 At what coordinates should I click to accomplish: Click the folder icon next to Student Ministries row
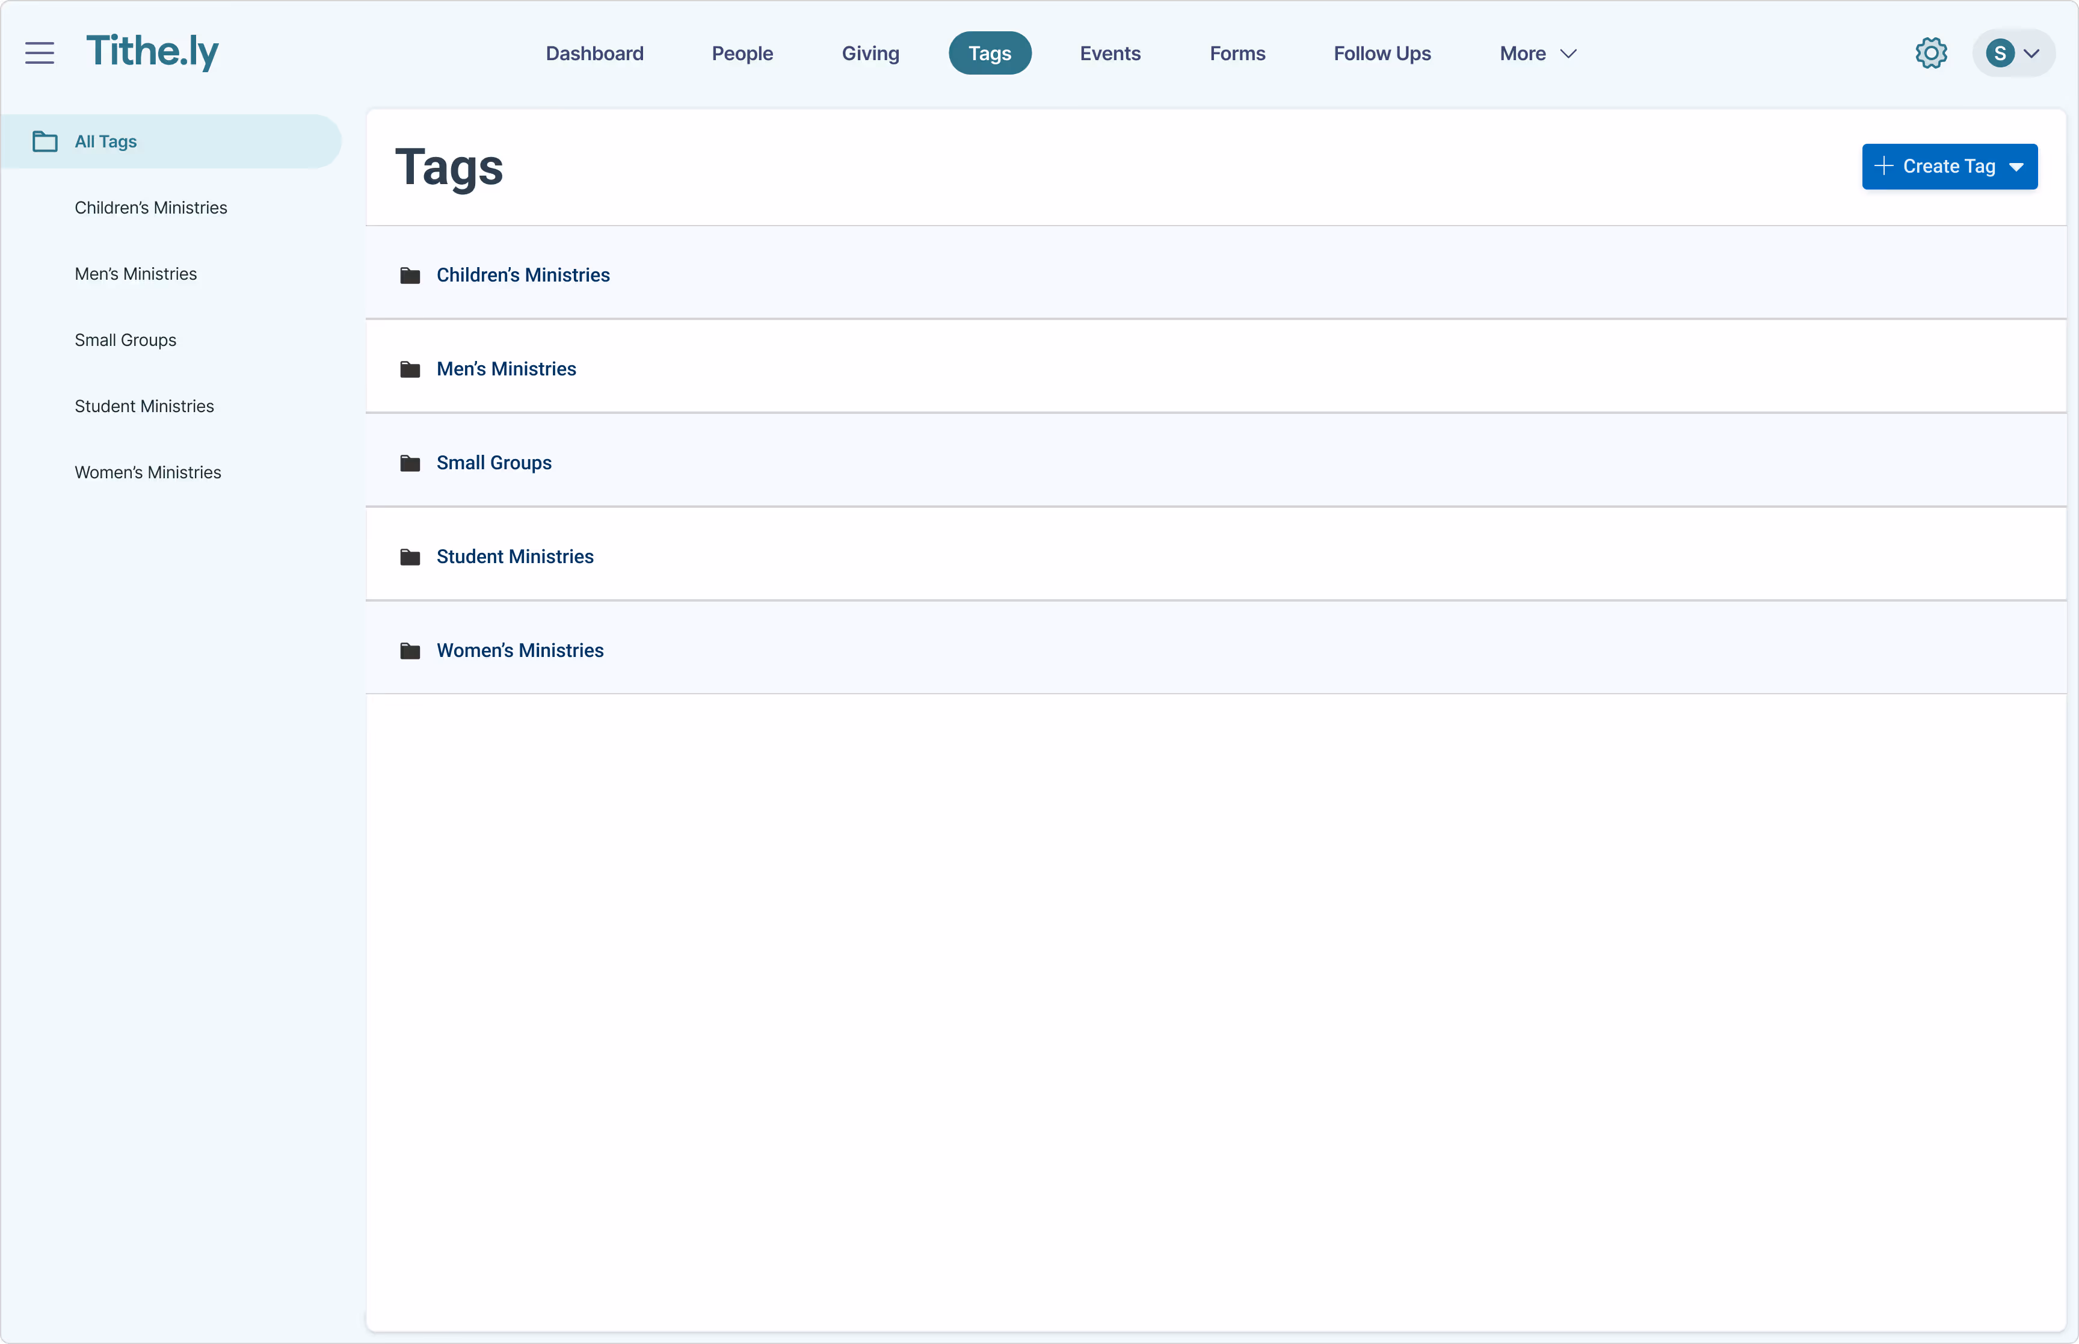point(410,556)
